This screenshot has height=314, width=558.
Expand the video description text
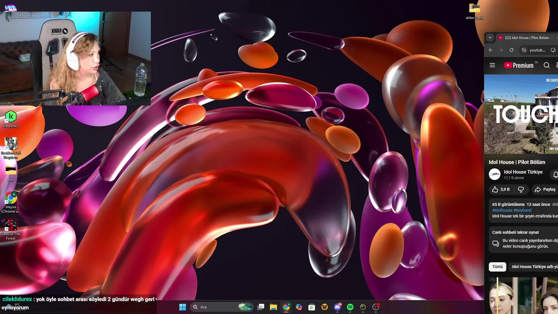click(525, 216)
